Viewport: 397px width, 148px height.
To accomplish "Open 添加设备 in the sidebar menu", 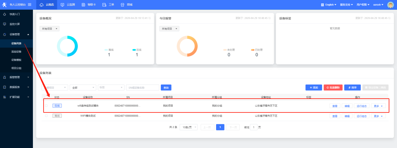I will pyautogui.click(x=16, y=52).
